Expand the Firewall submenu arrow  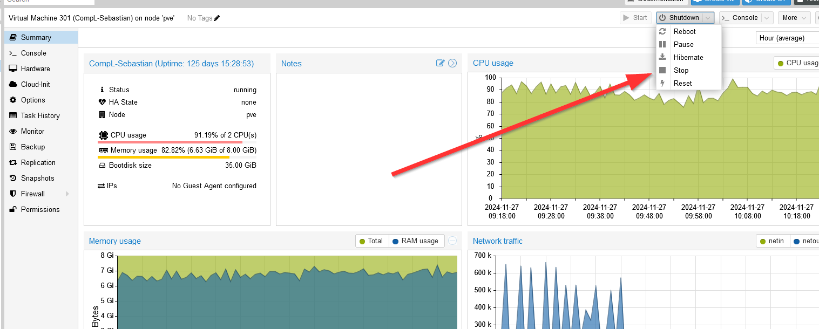coord(67,194)
